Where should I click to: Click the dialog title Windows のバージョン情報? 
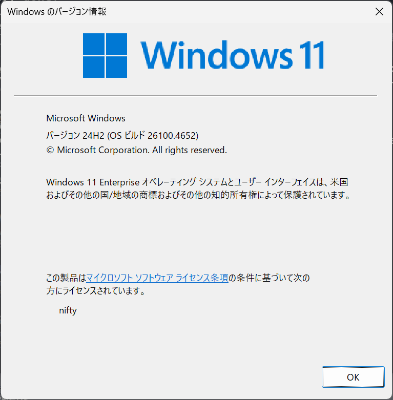click(x=57, y=11)
